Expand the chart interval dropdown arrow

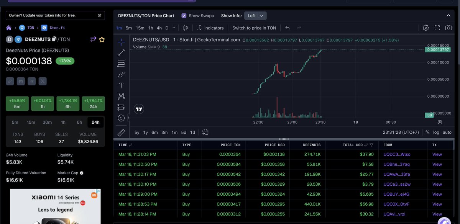[x=174, y=28]
